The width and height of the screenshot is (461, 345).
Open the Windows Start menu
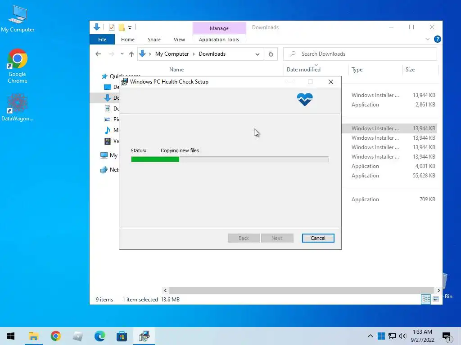[x=11, y=336]
